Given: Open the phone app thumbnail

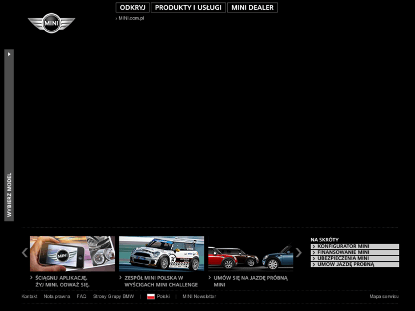Looking at the screenshot, I should coord(72,254).
